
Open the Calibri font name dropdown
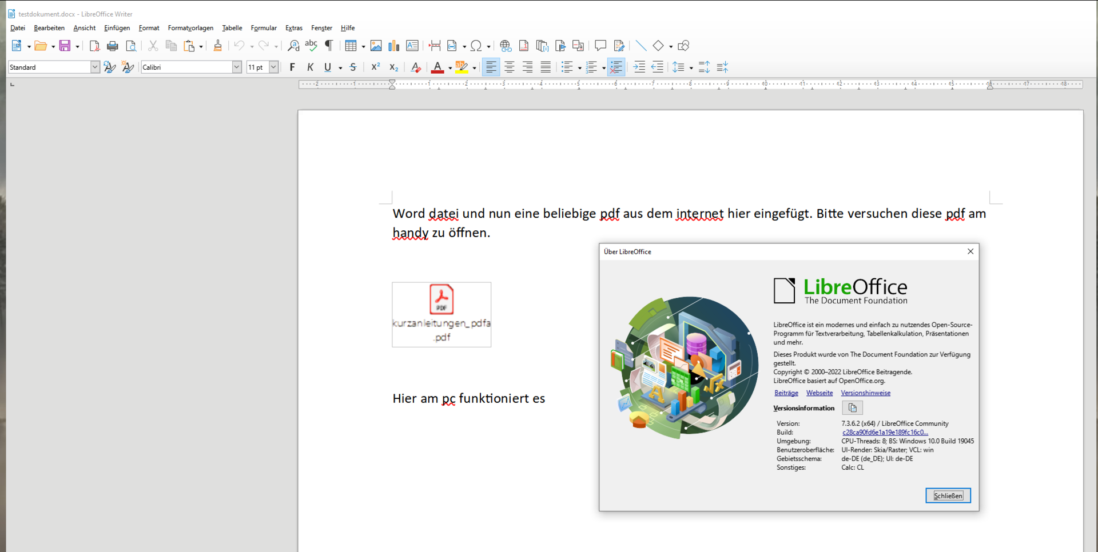(237, 67)
